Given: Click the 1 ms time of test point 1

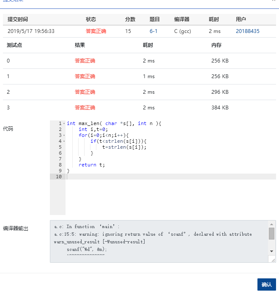Looking at the screenshot, I should 149,76.
